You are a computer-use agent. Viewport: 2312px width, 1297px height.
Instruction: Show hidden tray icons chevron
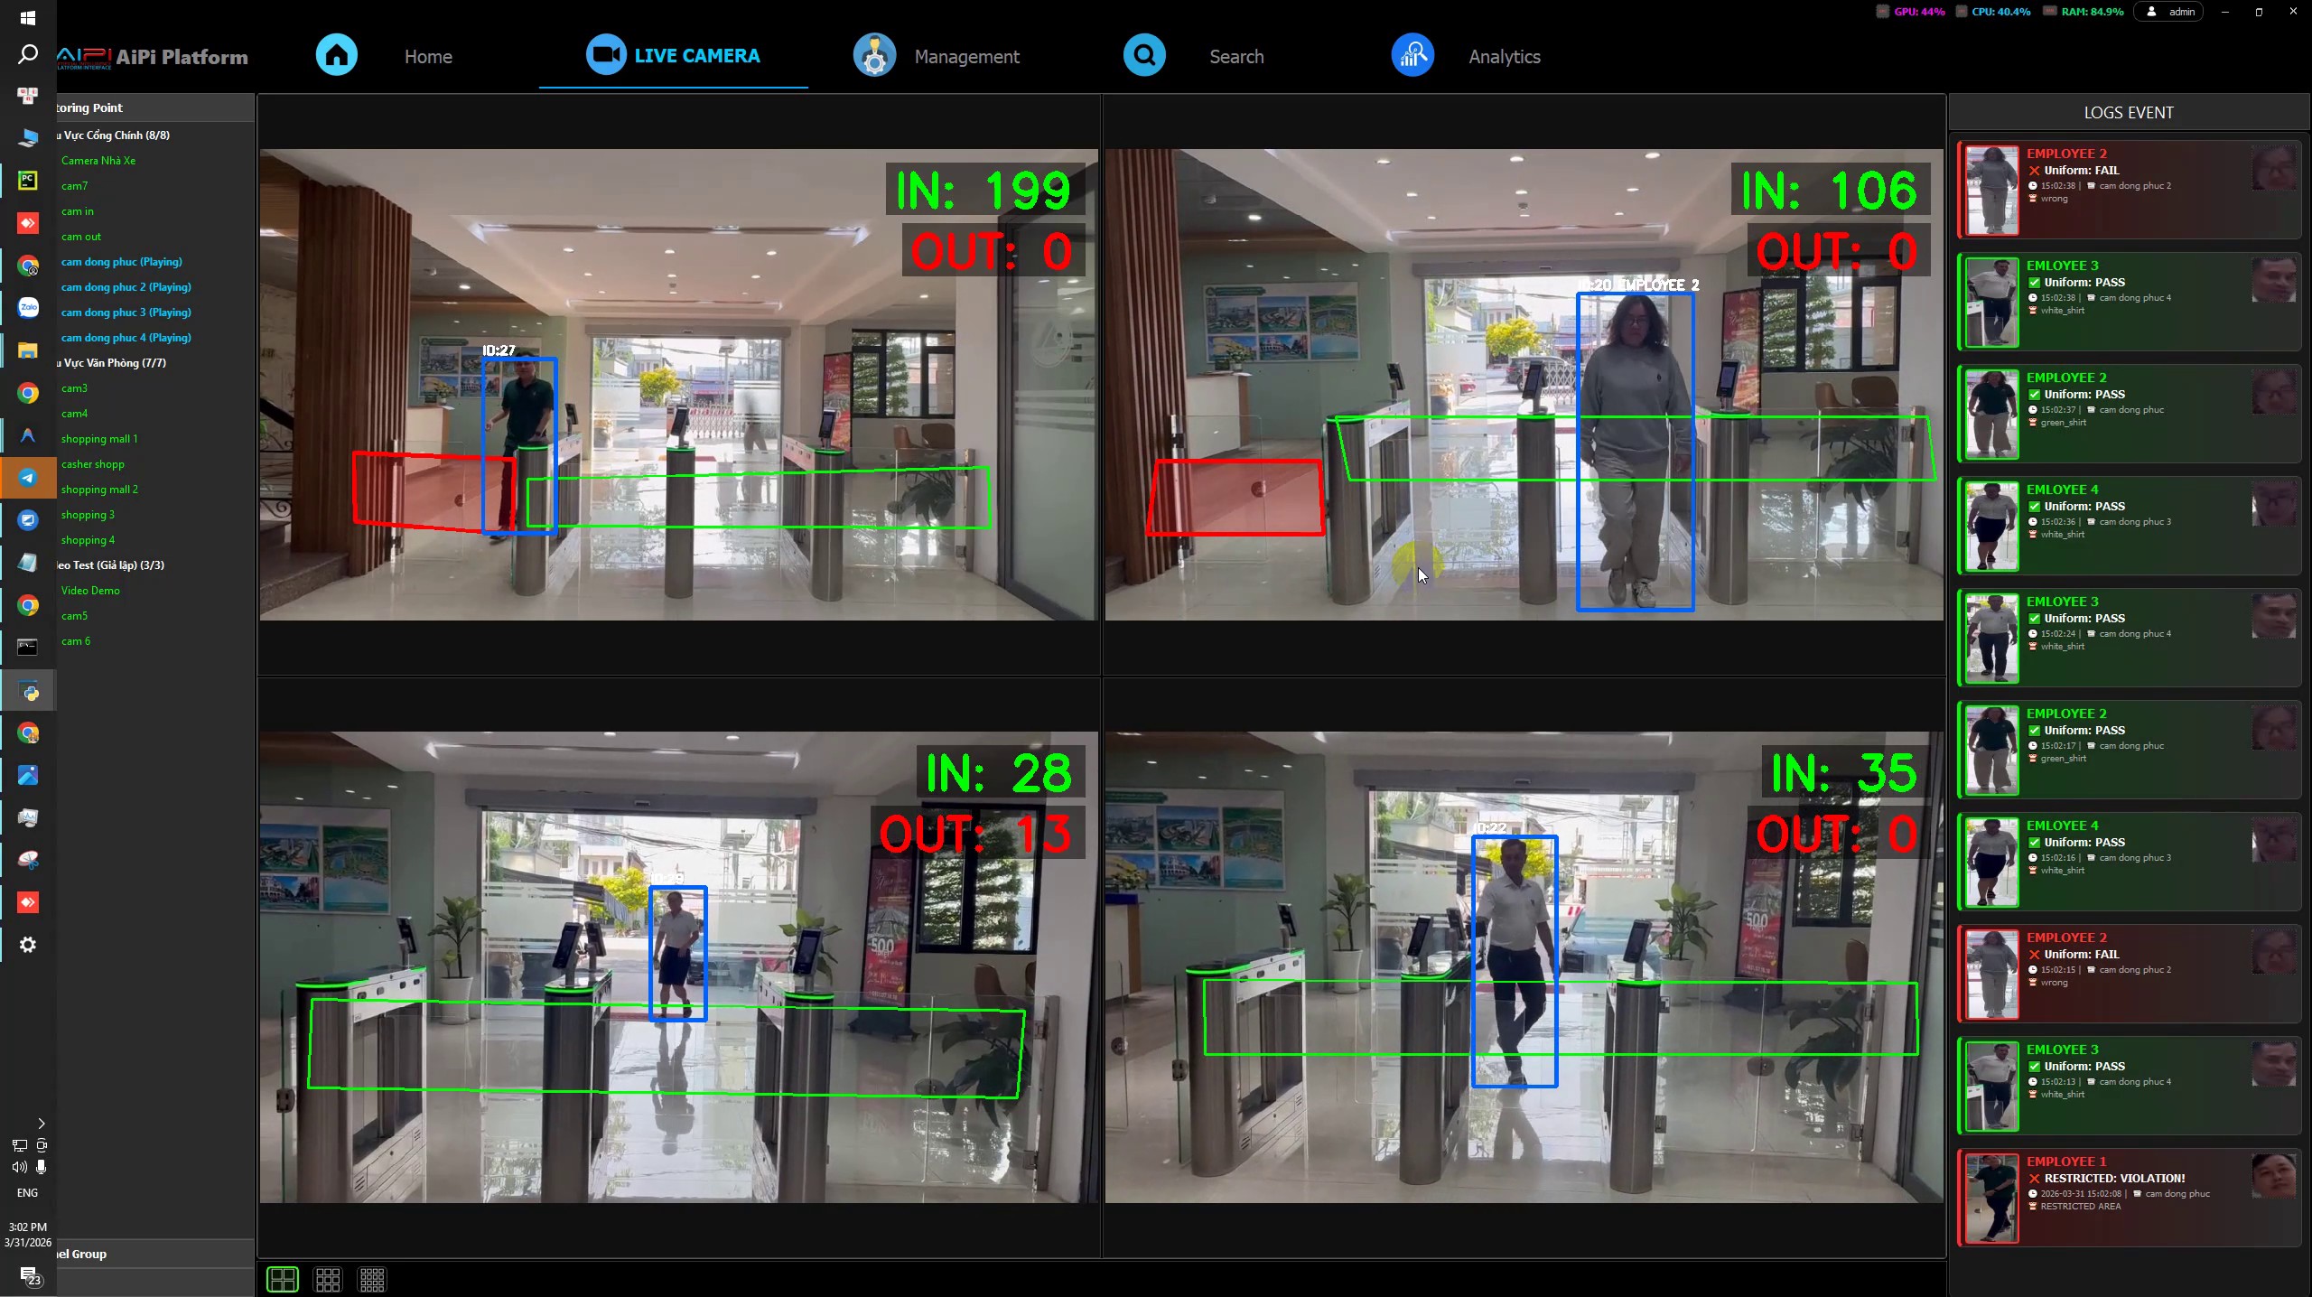coord(41,1124)
